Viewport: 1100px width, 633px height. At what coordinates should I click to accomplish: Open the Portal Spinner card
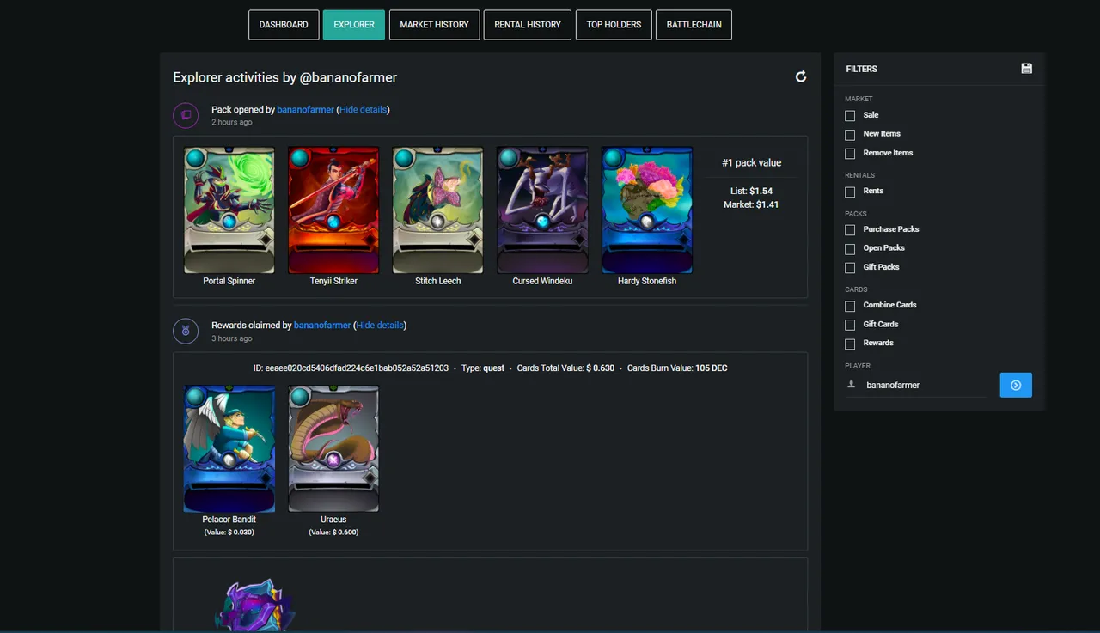click(229, 210)
